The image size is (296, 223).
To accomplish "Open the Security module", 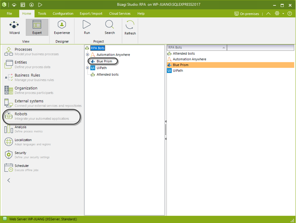I will tap(42, 155).
